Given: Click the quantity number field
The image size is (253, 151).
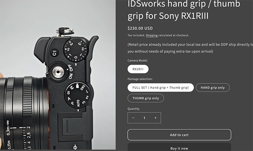Looking at the screenshot, I should 144,118.
